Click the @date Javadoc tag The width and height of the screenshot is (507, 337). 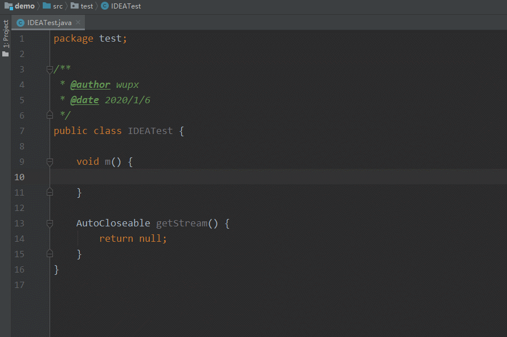[x=85, y=100]
